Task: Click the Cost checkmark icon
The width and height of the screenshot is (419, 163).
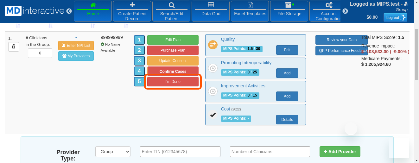Action: tap(213, 115)
